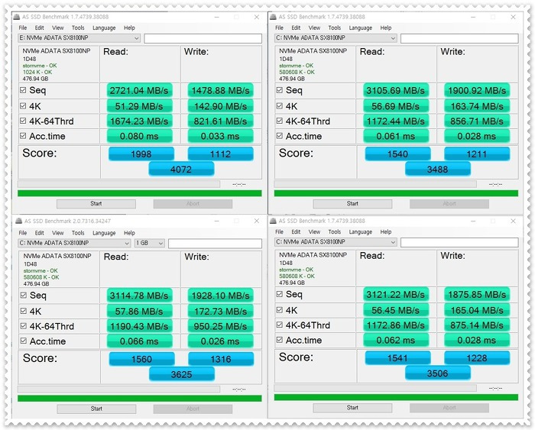
Task: Click total score 3625 in bottom-left window
Action: [x=182, y=374]
